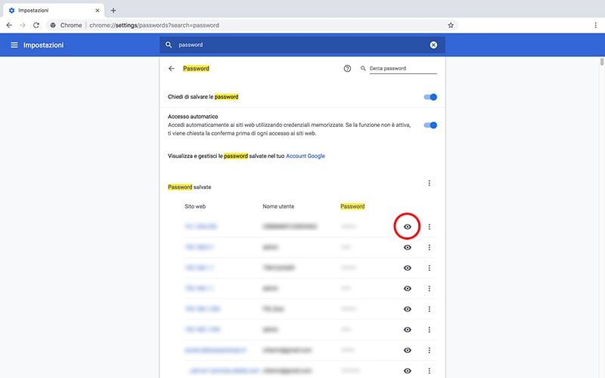The height and width of the screenshot is (378, 605).
Task: Toggle 'Chiedi di salvare le password' switch
Action: [x=430, y=97]
